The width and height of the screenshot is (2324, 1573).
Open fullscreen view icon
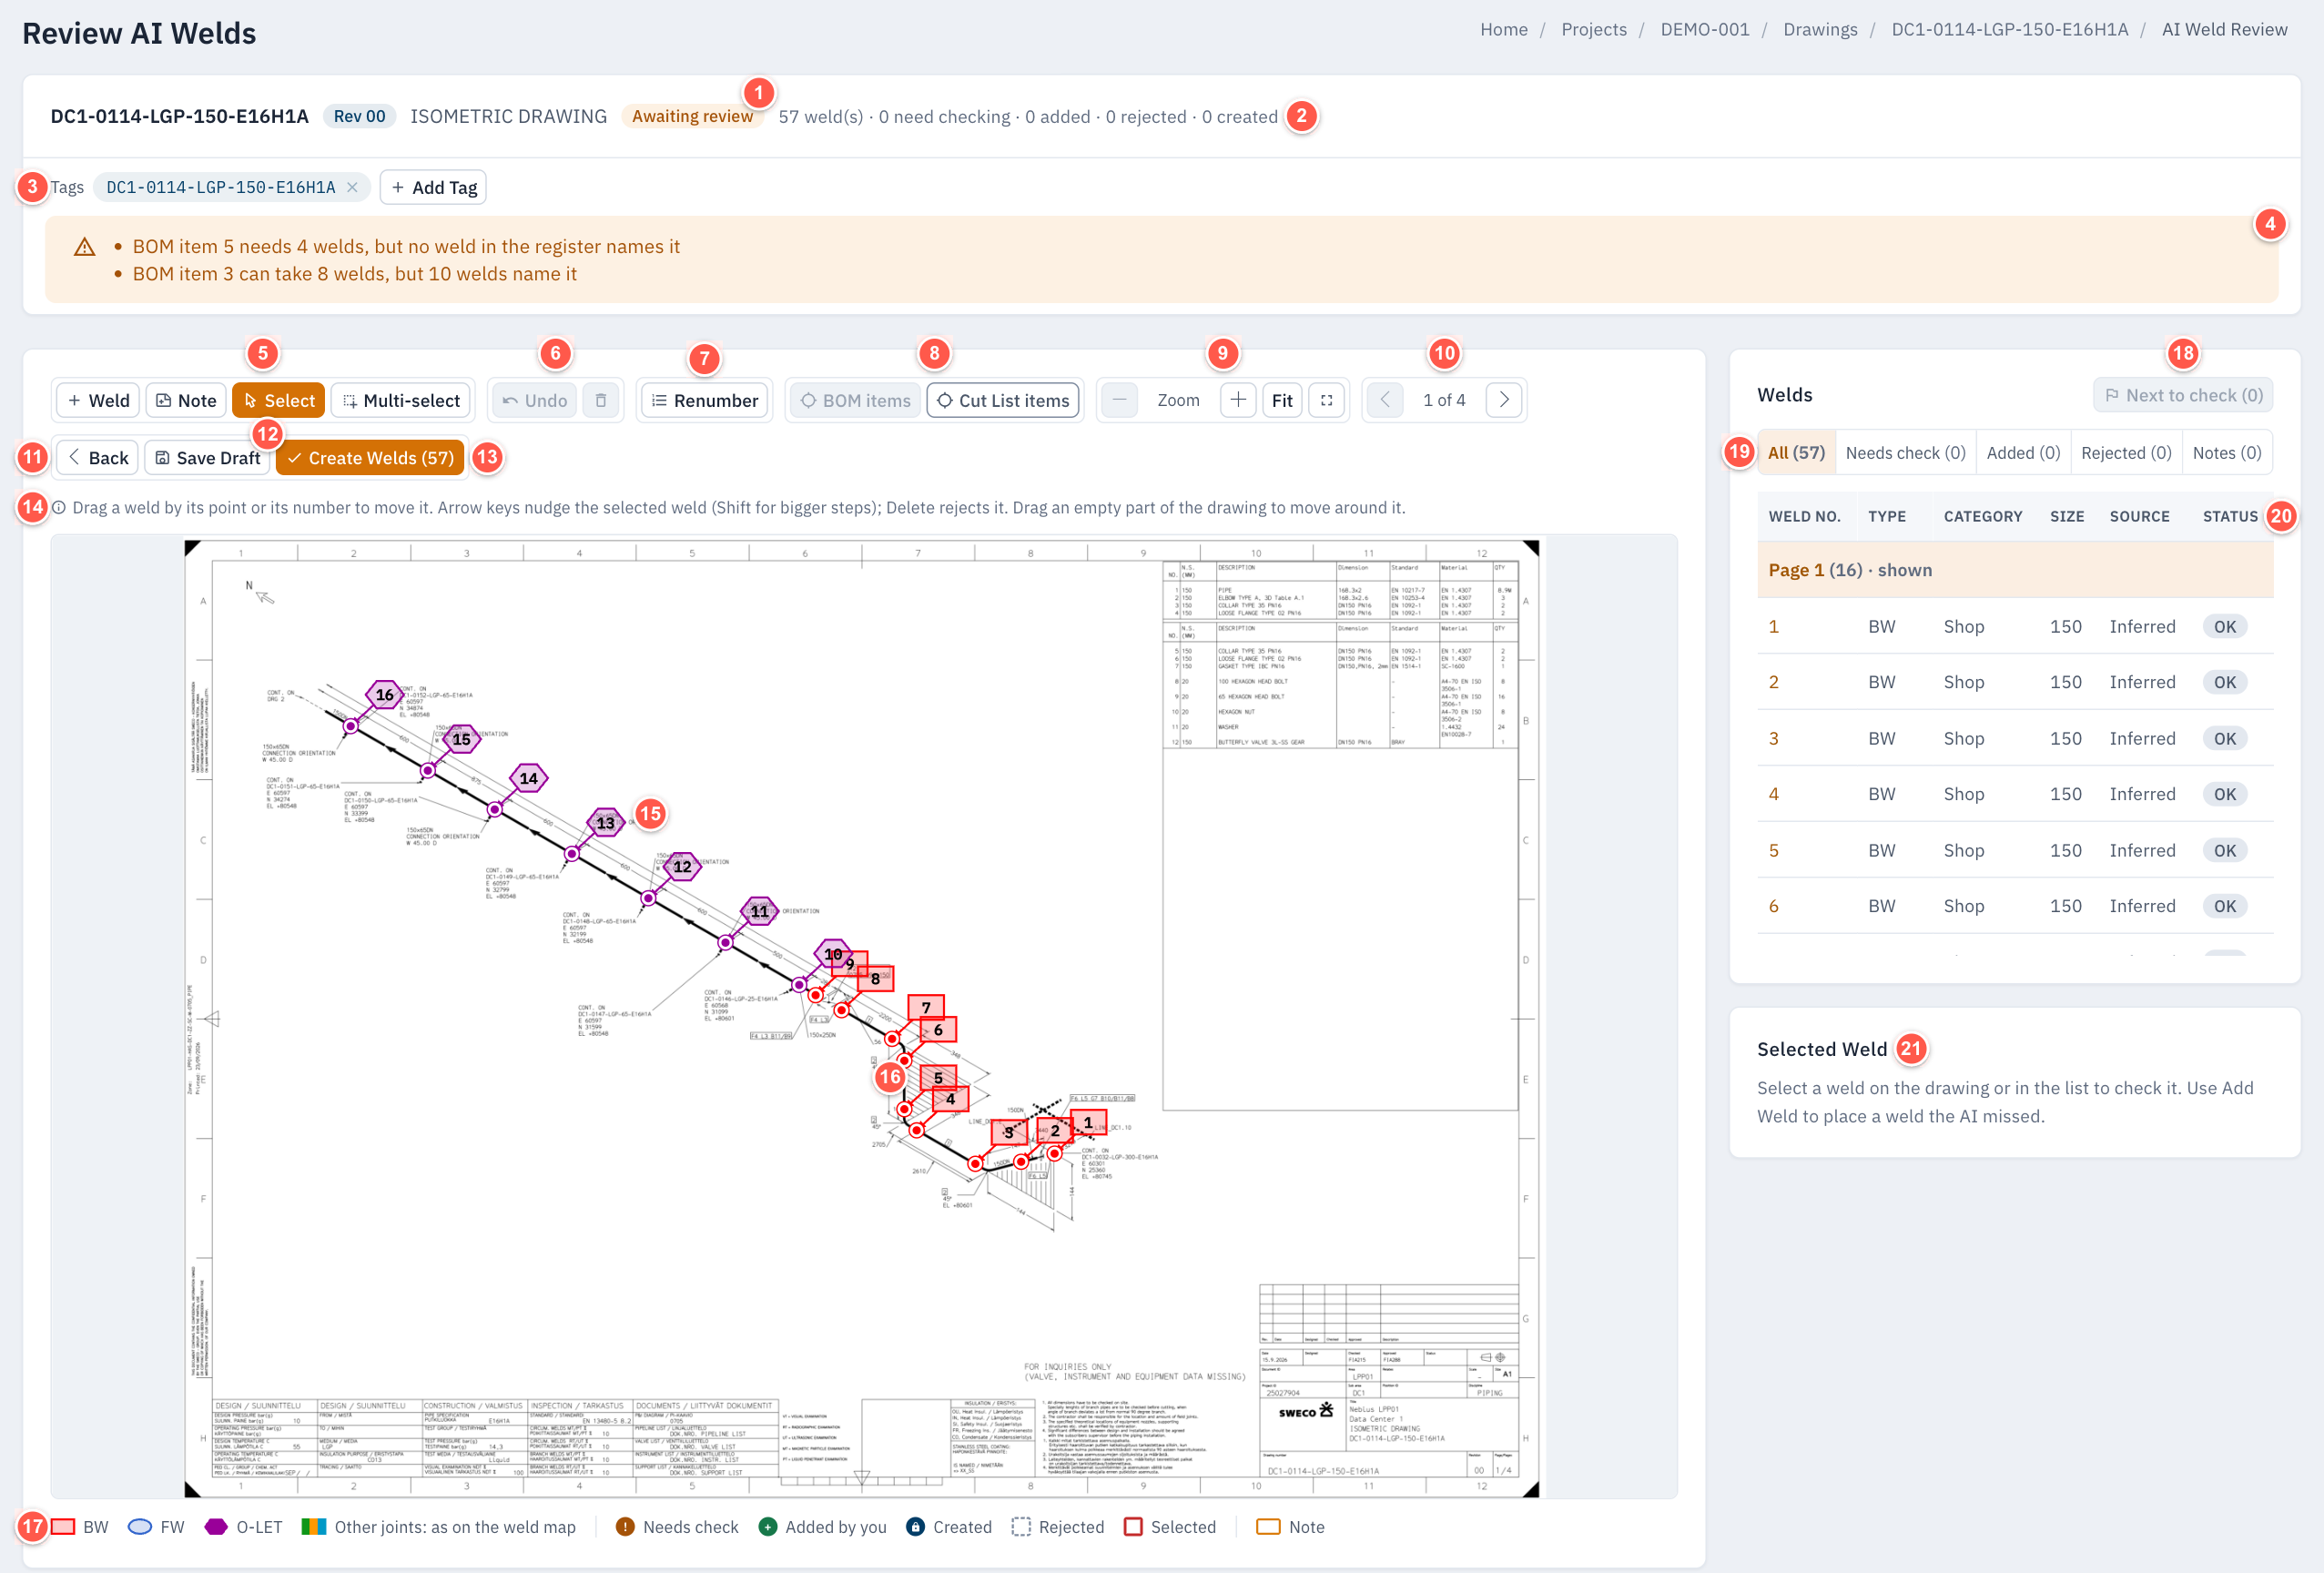click(1327, 400)
